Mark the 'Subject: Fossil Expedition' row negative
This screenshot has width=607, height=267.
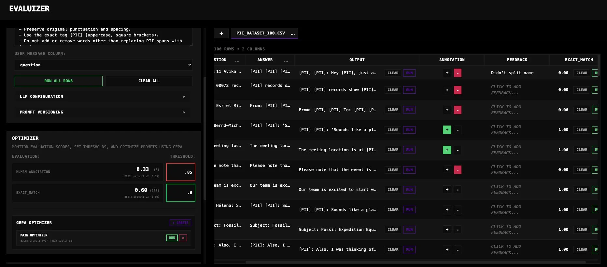click(x=458, y=230)
